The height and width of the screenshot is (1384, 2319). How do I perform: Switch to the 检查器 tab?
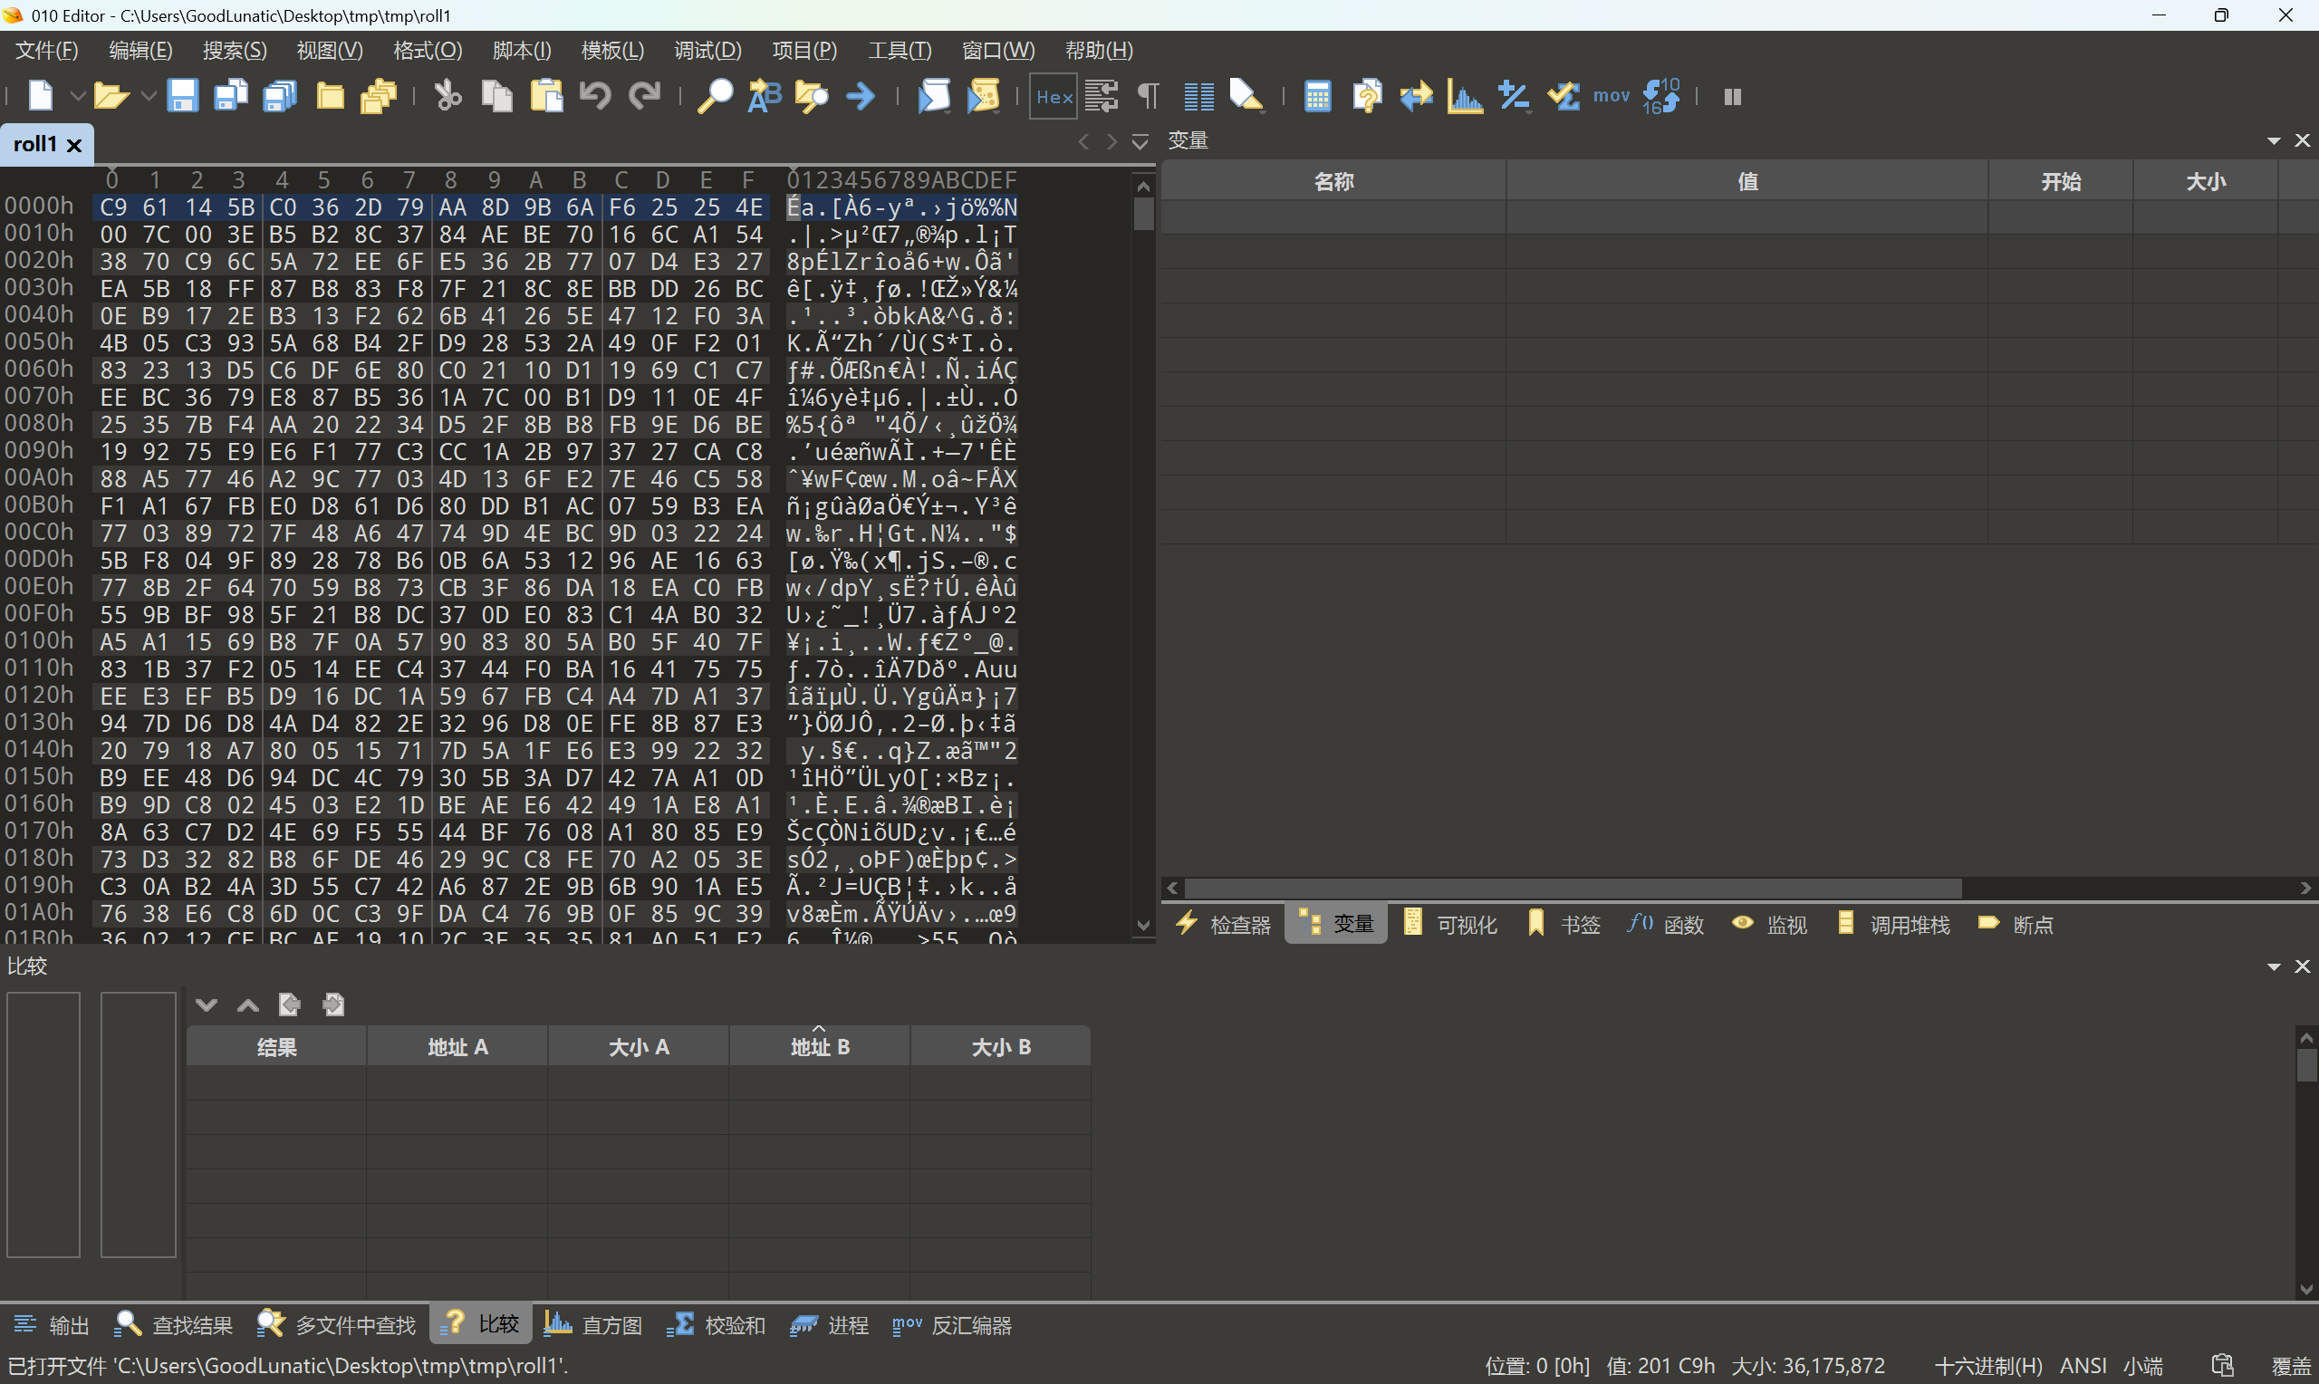tap(1225, 924)
